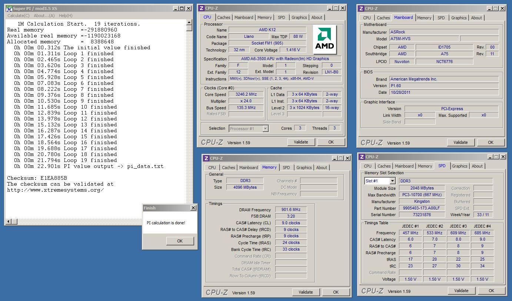This screenshot has height=301, width=512.
Task: Select Caches tab in Memory window
Action: pos(229,168)
